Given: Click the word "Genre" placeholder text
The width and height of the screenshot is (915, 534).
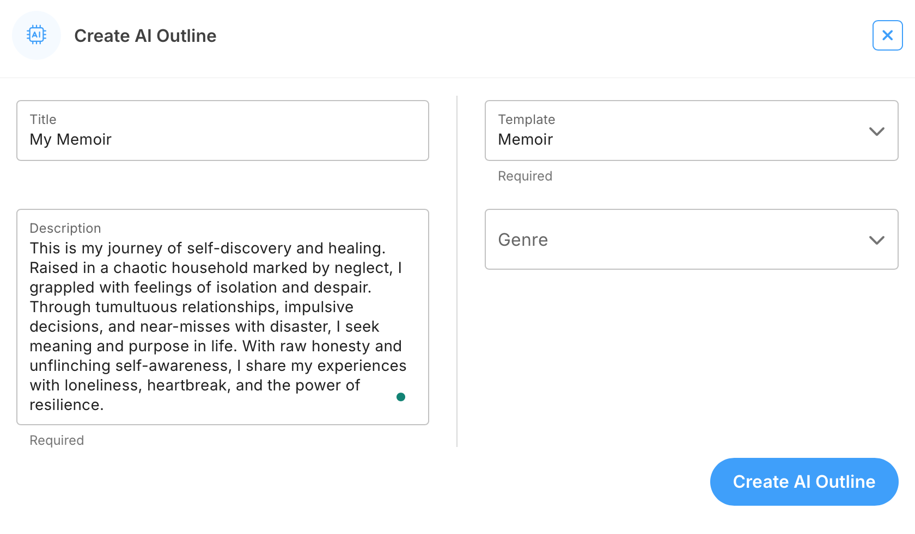Looking at the screenshot, I should (x=523, y=240).
